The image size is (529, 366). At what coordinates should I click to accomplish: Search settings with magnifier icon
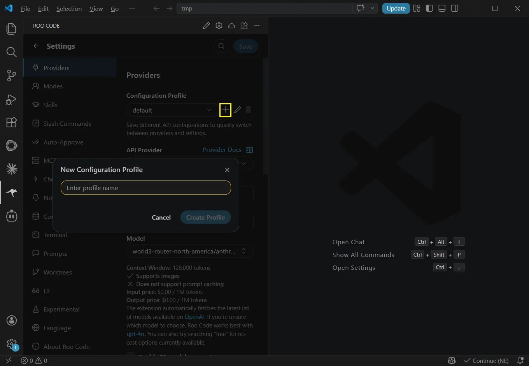coord(221,46)
